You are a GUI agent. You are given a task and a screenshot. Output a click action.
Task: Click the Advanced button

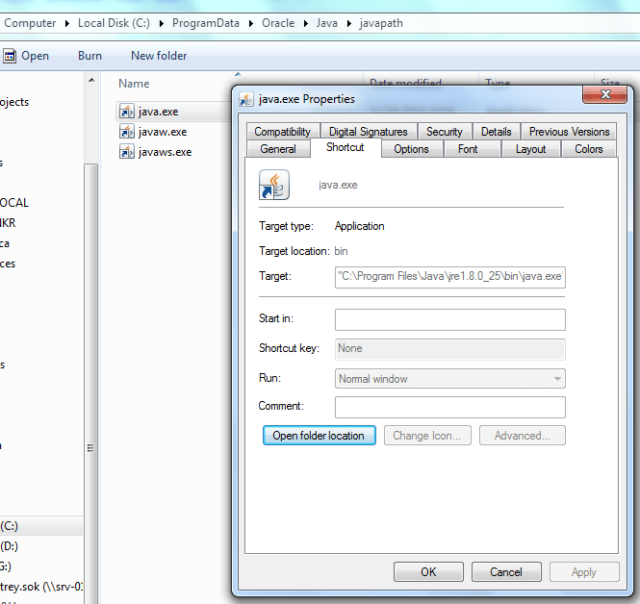pyautogui.click(x=522, y=436)
